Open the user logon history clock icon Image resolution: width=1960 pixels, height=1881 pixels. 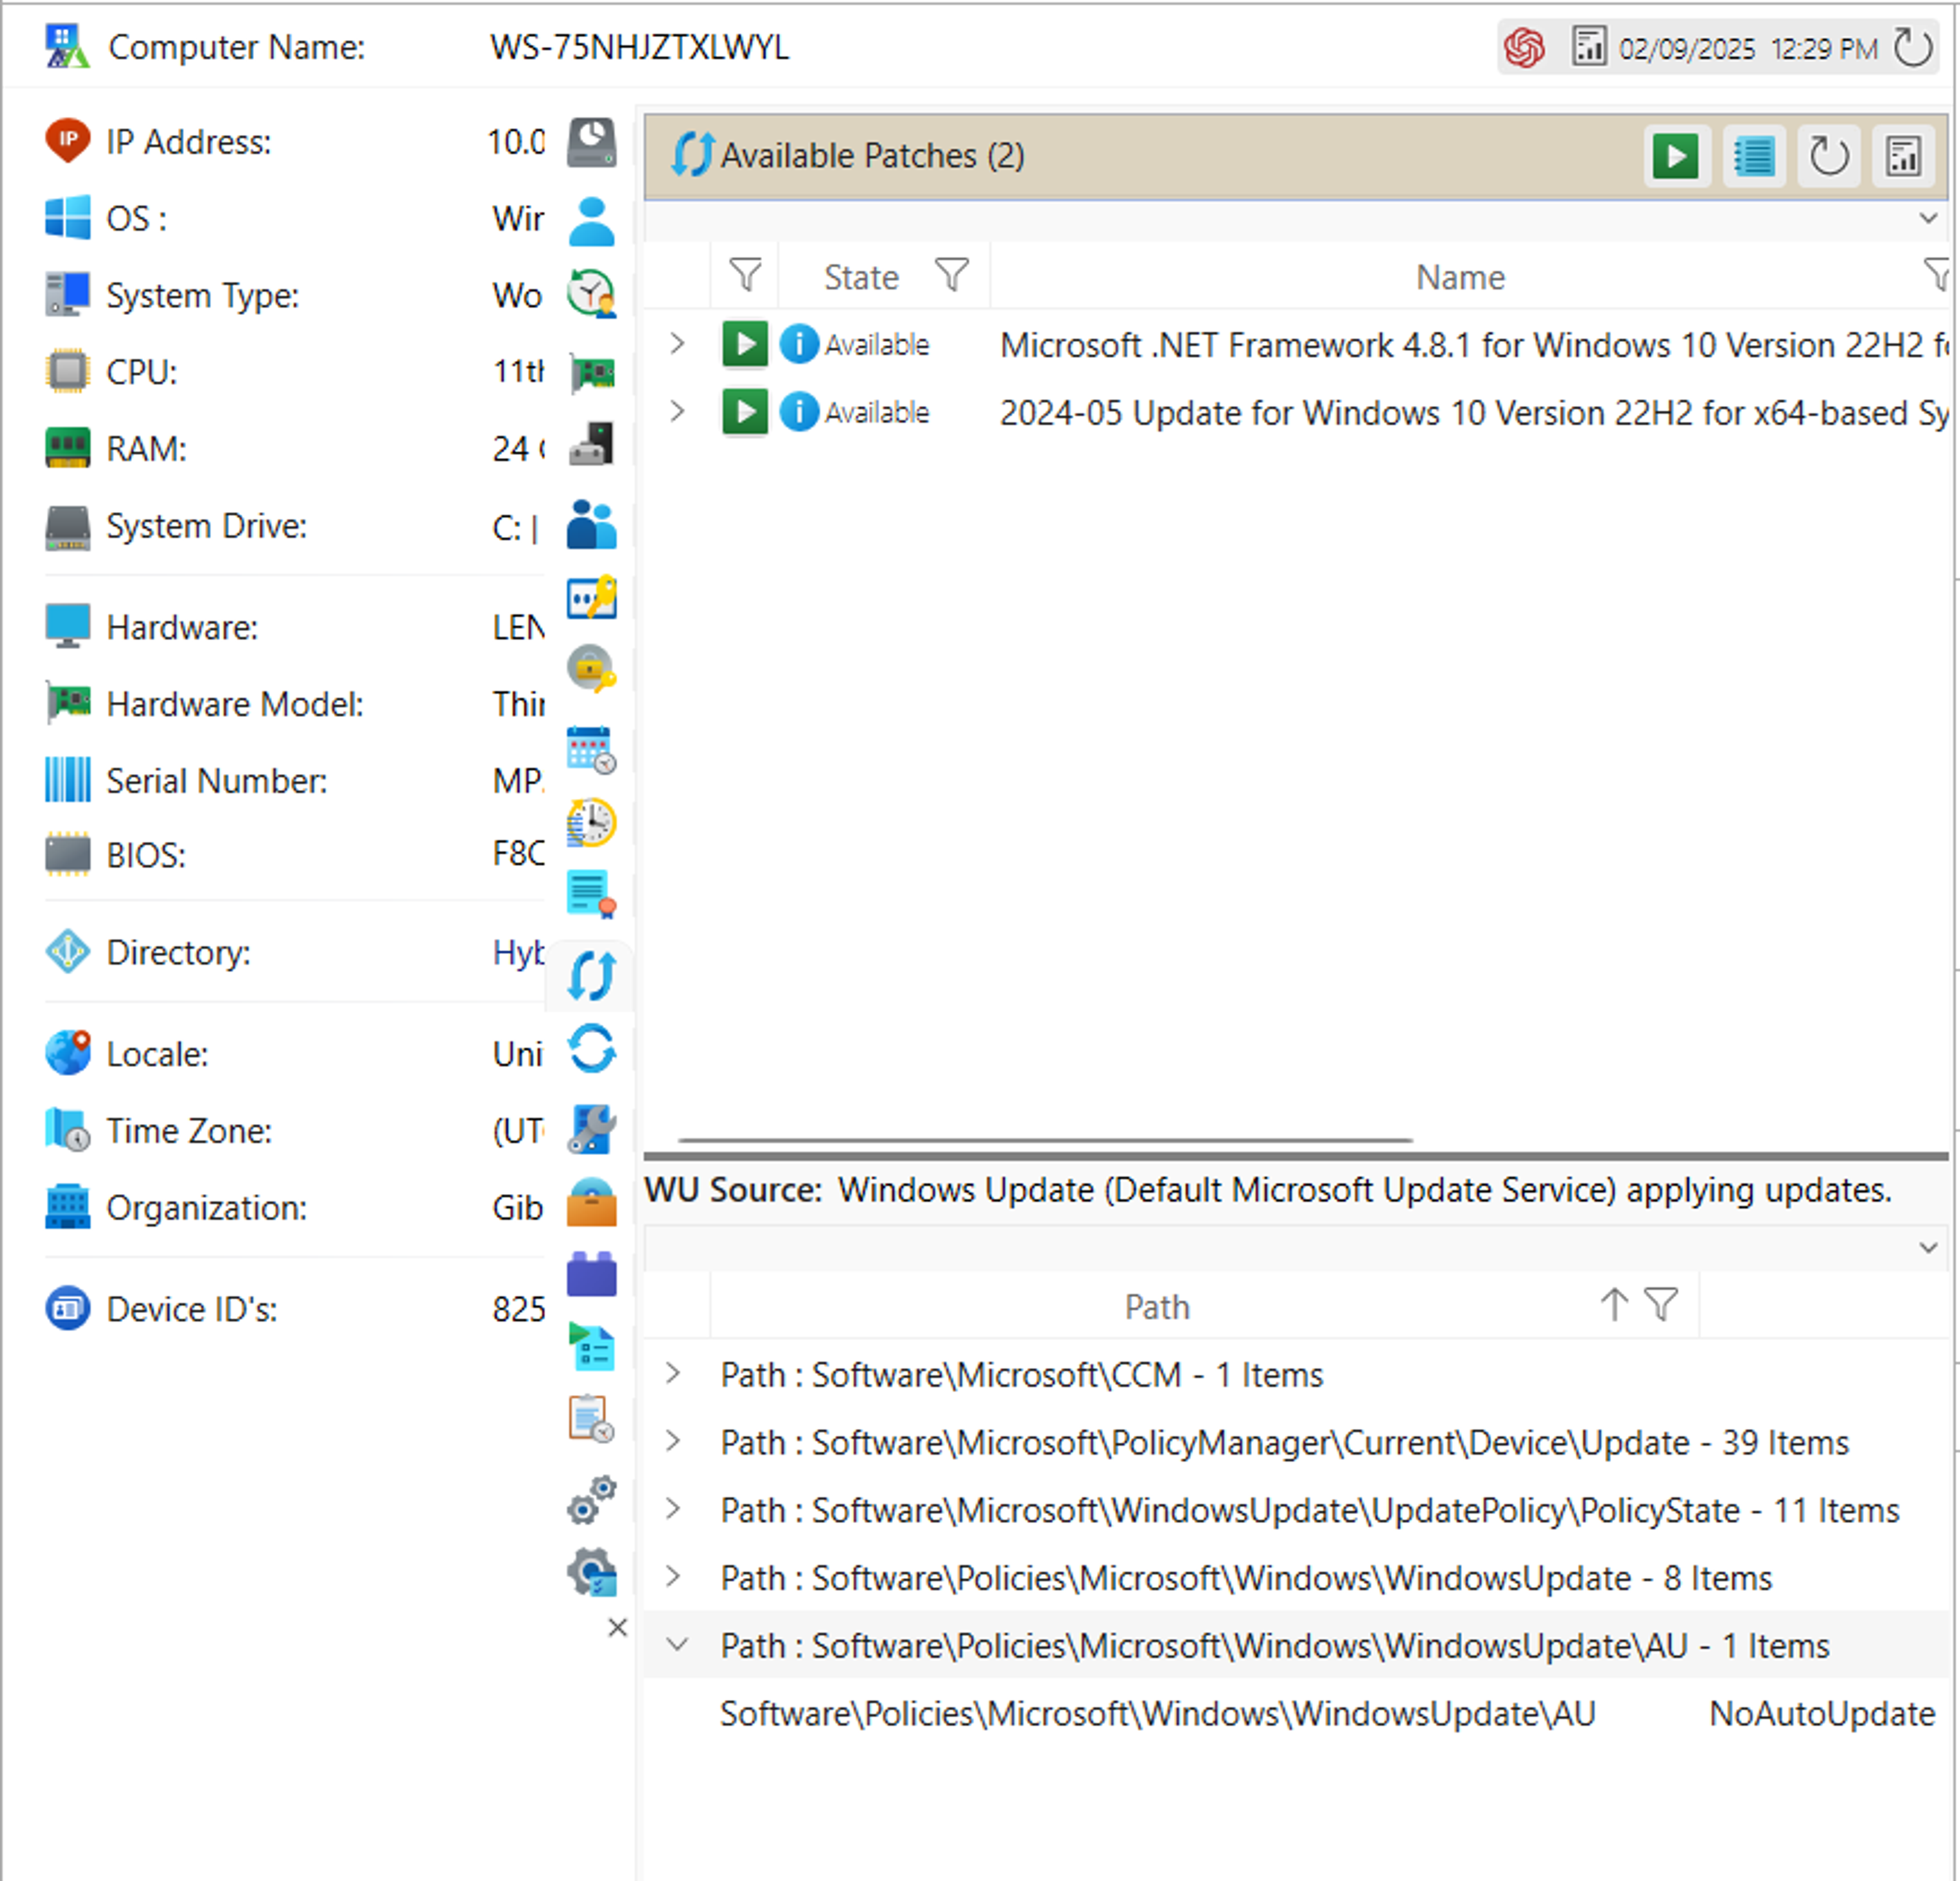click(591, 294)
